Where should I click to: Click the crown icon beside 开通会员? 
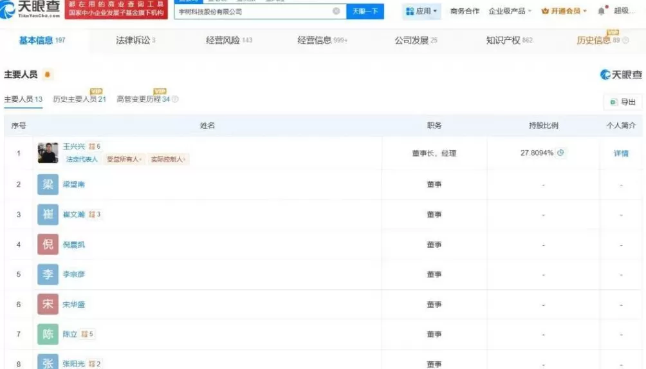(545, 11)
